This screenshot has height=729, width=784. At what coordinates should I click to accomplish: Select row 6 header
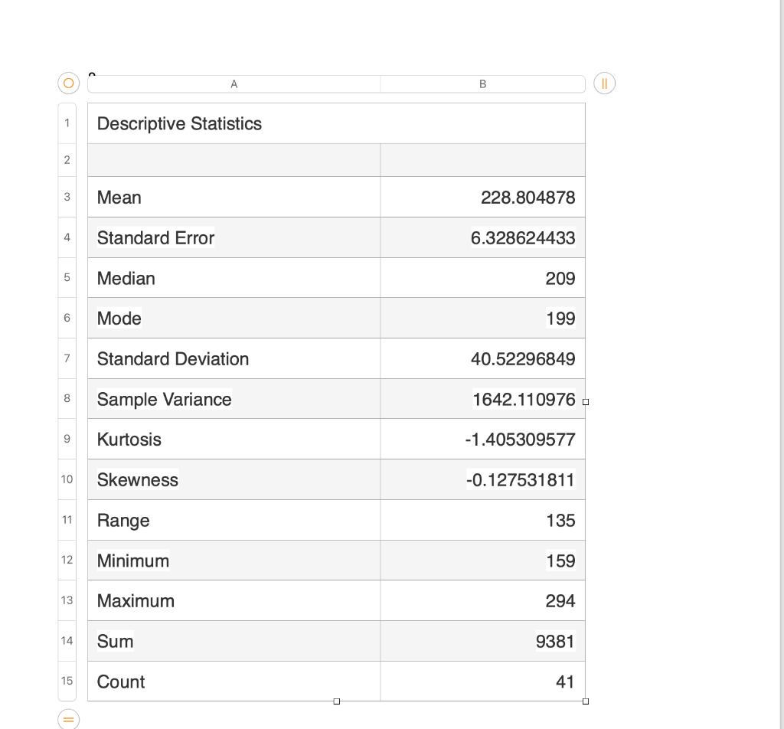pos(67,318)
